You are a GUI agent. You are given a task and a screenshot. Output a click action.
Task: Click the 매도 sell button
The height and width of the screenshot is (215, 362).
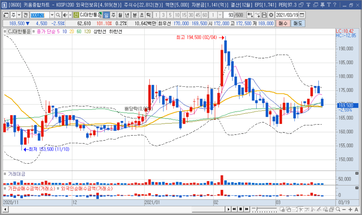tap(298, 23)
